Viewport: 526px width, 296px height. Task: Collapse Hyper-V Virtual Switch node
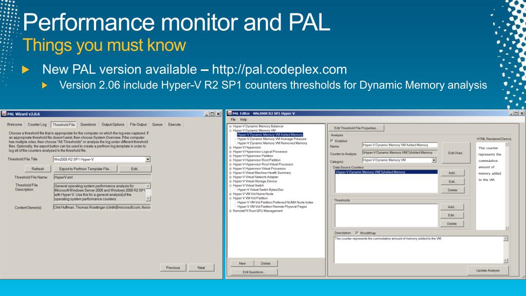pyautogui.click(x=231, y=186)
